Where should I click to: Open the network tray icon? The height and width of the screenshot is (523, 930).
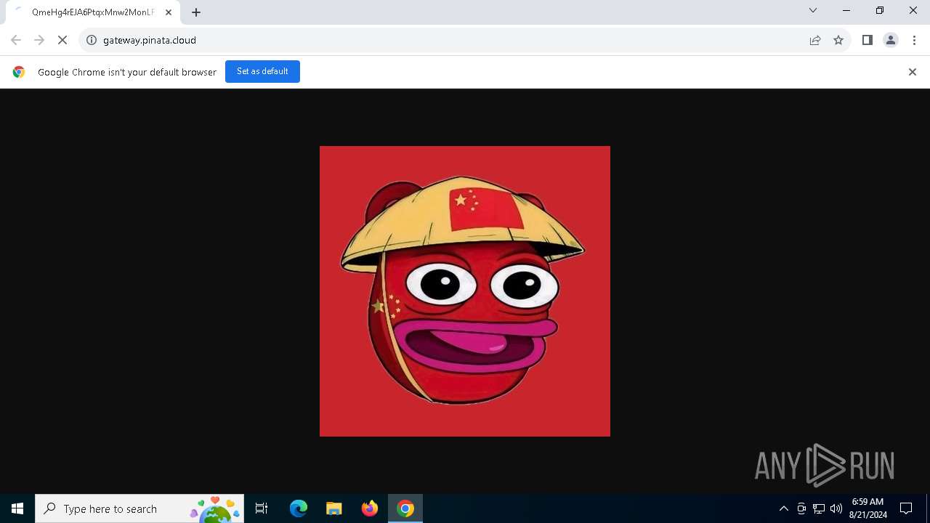click(819, 508)
